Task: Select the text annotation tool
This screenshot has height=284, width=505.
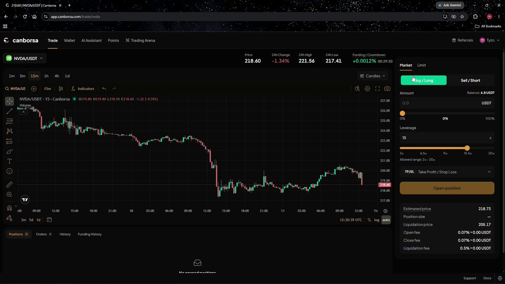Action: point(9,162)
